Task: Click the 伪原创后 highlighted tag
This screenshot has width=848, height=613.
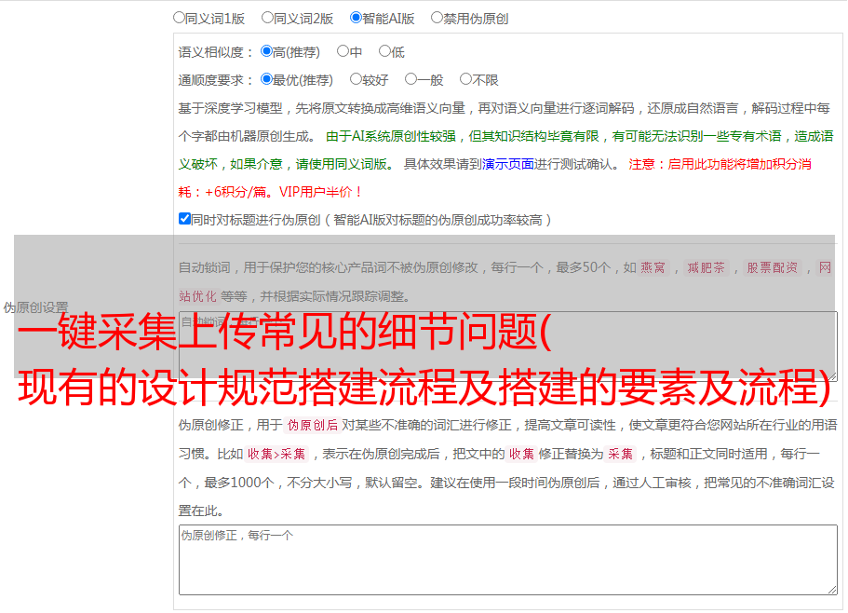Action: [x=313, y=425]
